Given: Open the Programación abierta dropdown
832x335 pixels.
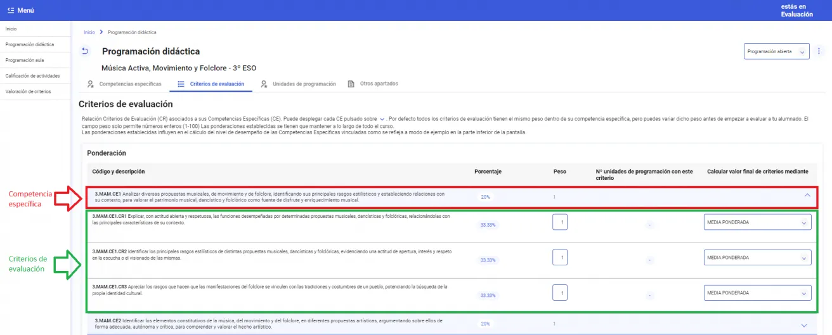Looking at the screenshot, I should pyautogui.click(x=776, y=51).
